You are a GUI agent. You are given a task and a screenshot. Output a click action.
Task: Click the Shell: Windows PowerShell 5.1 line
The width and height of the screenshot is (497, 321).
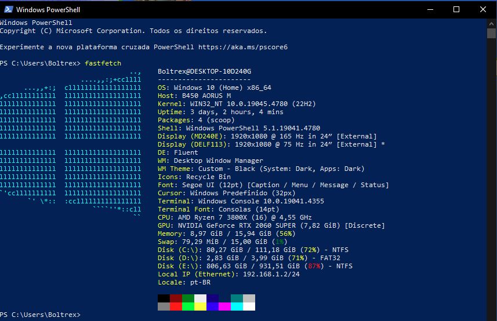point(239,128)
